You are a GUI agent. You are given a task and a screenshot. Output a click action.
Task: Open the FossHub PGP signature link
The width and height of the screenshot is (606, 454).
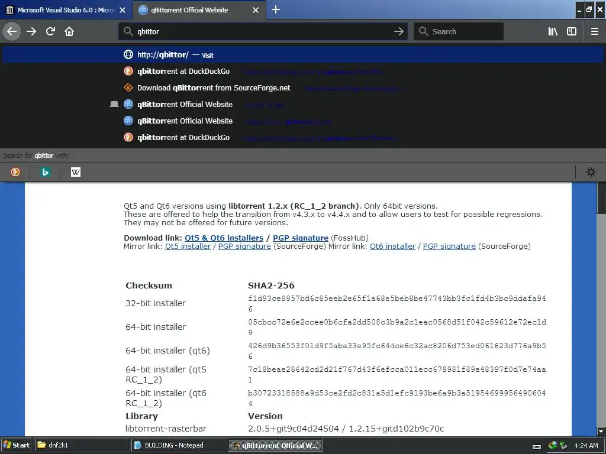click(300, 238)
